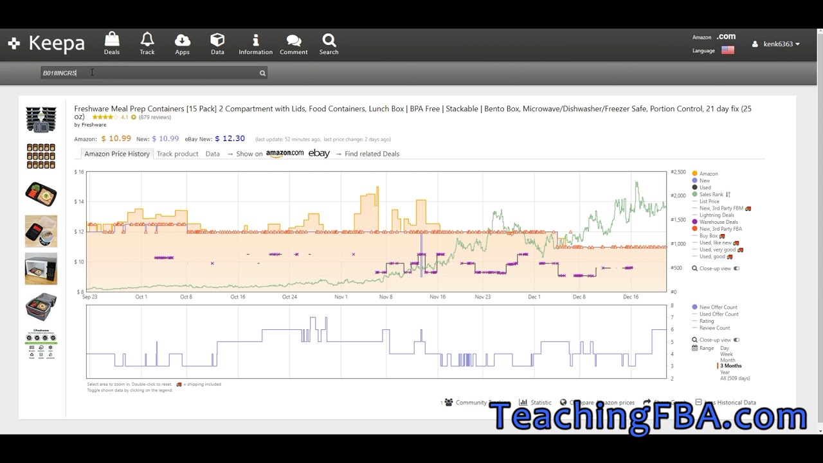Screen dimensions: 823x463
Task: Open the Freshware Meal Prep Containers title link
Action: tap(412, 113)
